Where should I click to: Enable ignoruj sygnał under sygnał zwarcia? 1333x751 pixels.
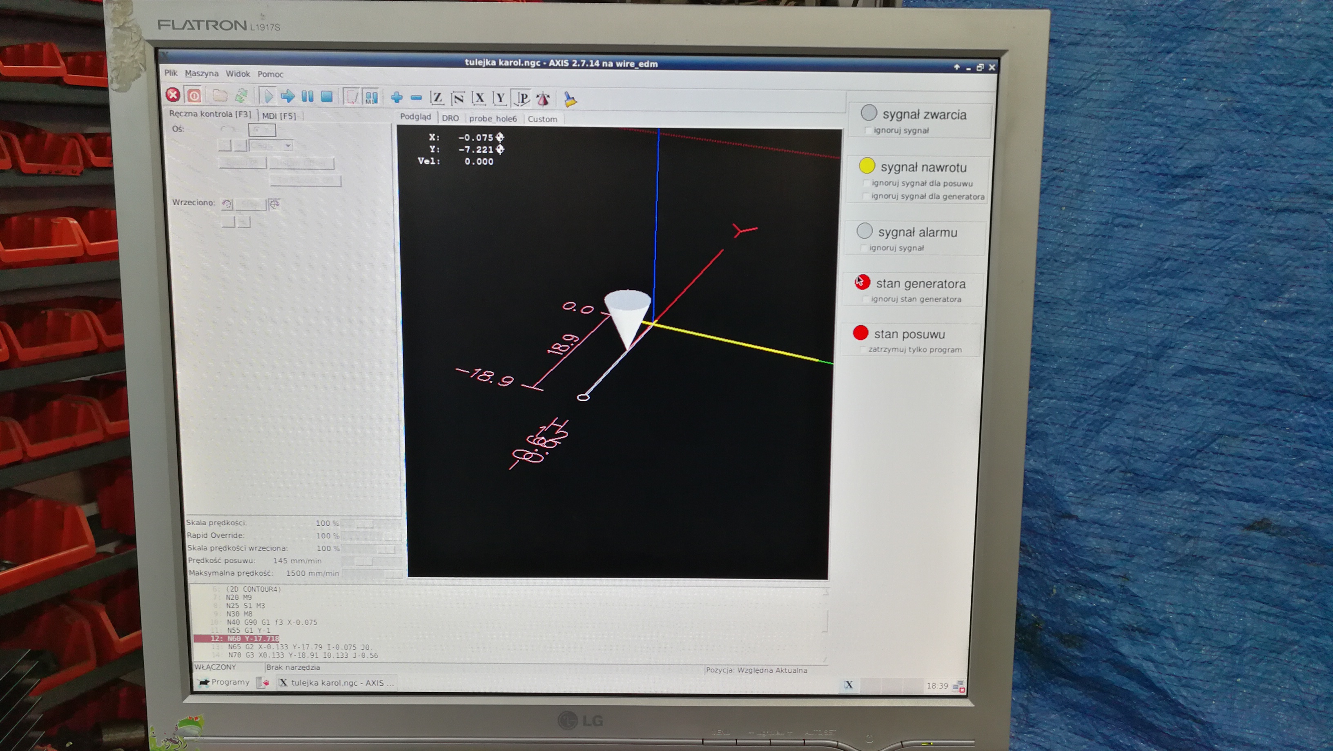coord(868,130)
